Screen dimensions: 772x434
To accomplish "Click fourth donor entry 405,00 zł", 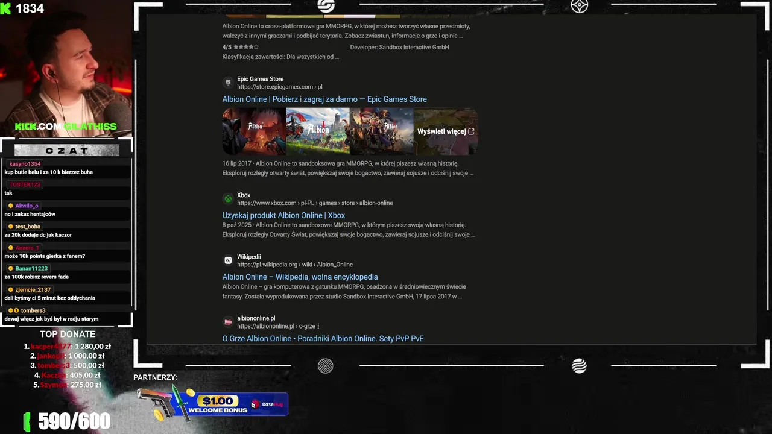I will pos(68,375).
